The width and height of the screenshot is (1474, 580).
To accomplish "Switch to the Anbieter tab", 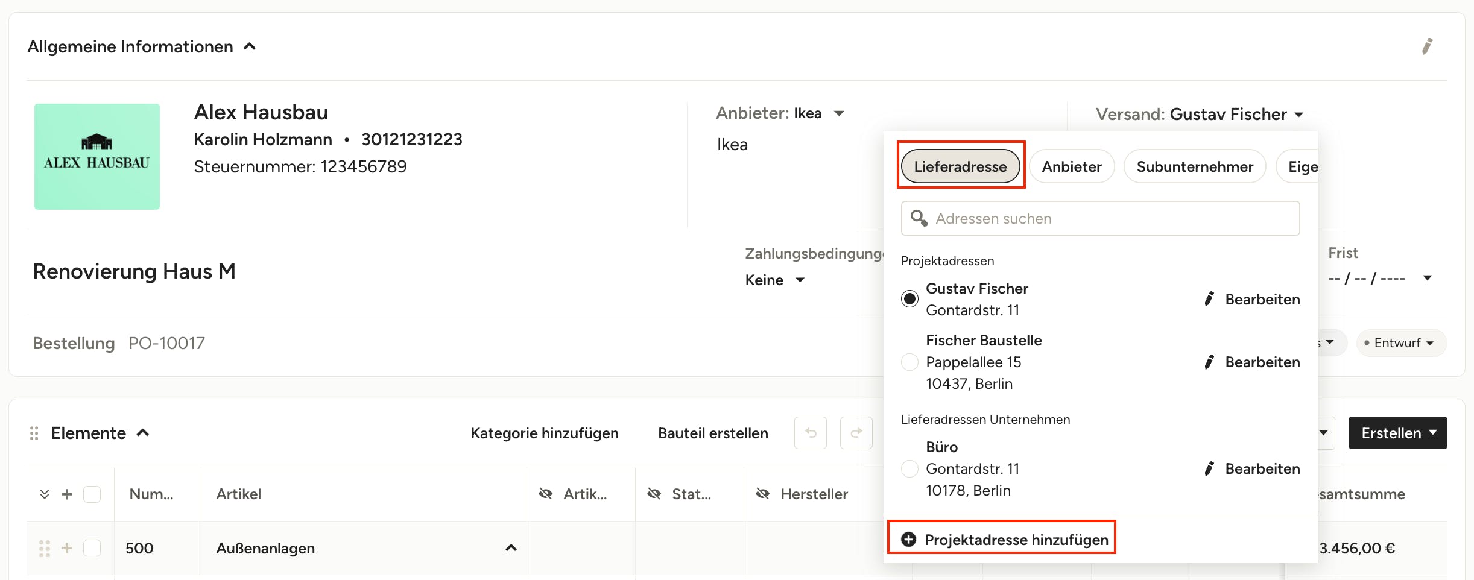I will [x=1071, y=166].
